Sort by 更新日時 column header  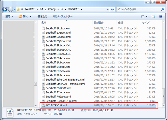[99, 22]
